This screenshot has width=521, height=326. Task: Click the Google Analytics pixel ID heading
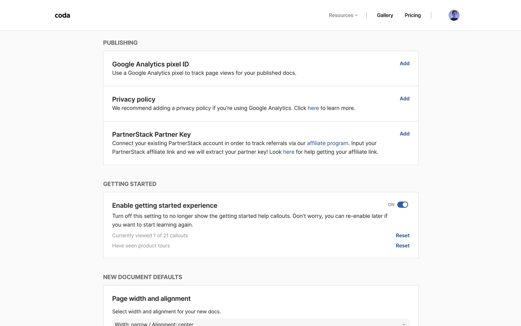click(x=150, y=64)
